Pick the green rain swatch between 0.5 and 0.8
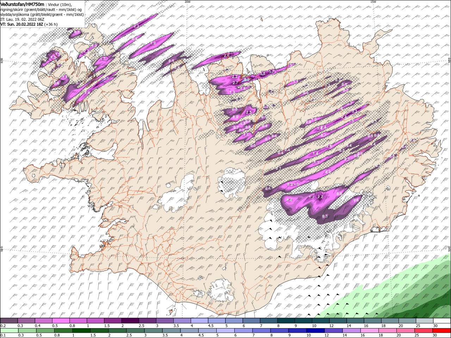Viewport: 451px width, 338px height. (45, 330)
